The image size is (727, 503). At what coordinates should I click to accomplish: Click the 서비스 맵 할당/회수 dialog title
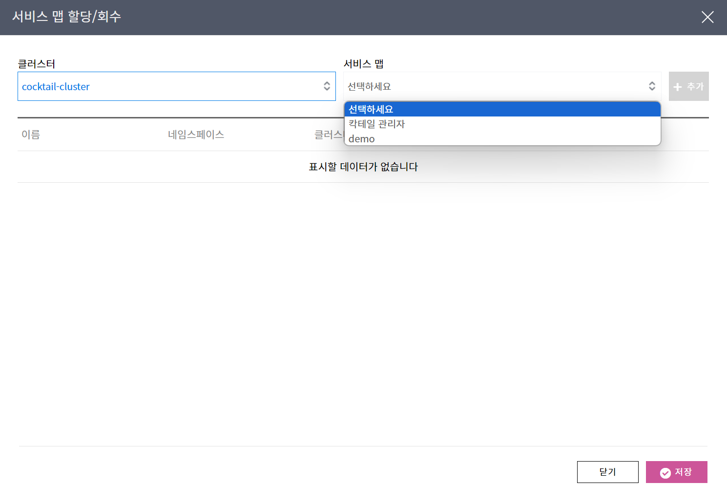click(66, 17)
